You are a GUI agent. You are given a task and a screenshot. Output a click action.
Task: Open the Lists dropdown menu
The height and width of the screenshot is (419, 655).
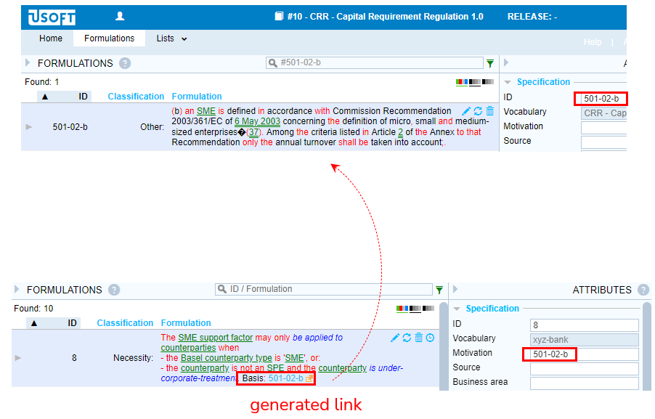[x=171, y=38]
